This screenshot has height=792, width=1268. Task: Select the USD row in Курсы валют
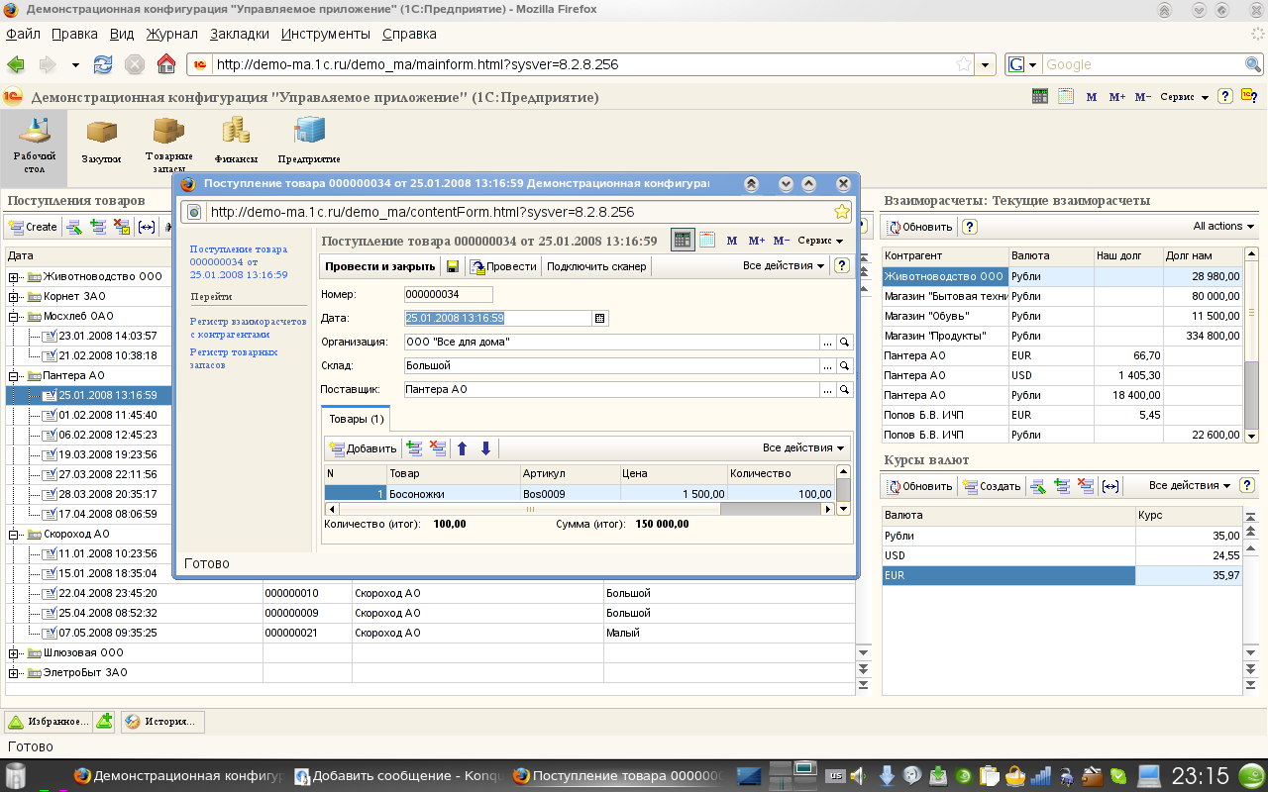[1061, 555]
